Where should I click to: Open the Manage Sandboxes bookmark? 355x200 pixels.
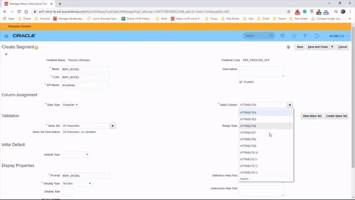tap(68, 18)
